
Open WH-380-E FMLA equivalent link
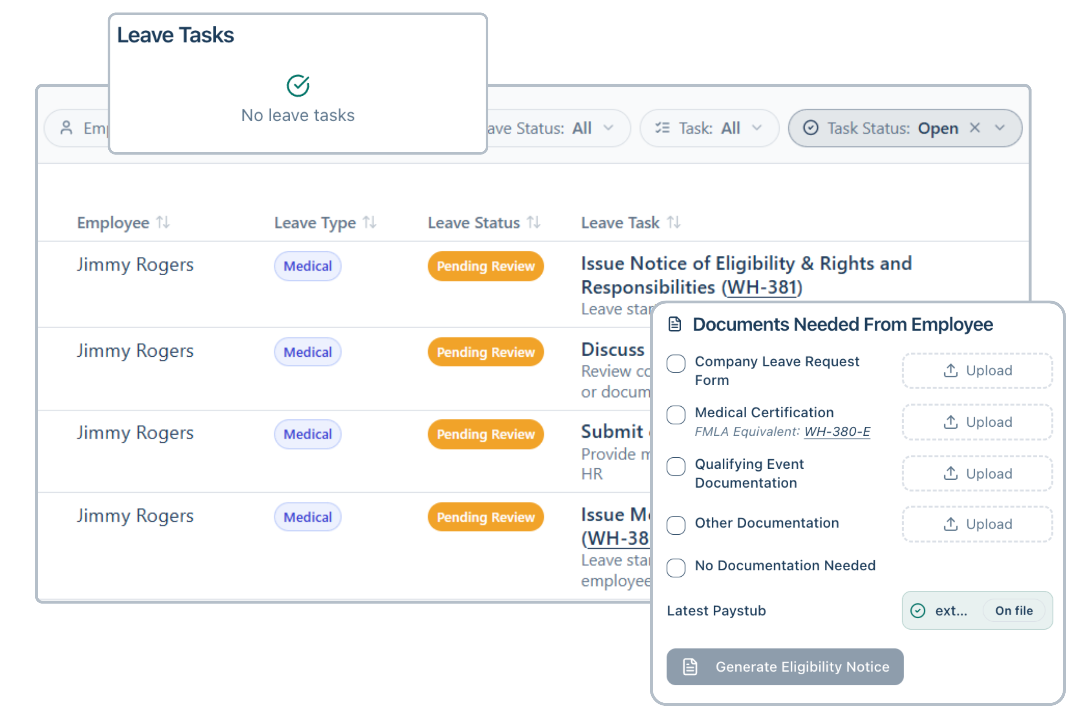tap(837, 432)
